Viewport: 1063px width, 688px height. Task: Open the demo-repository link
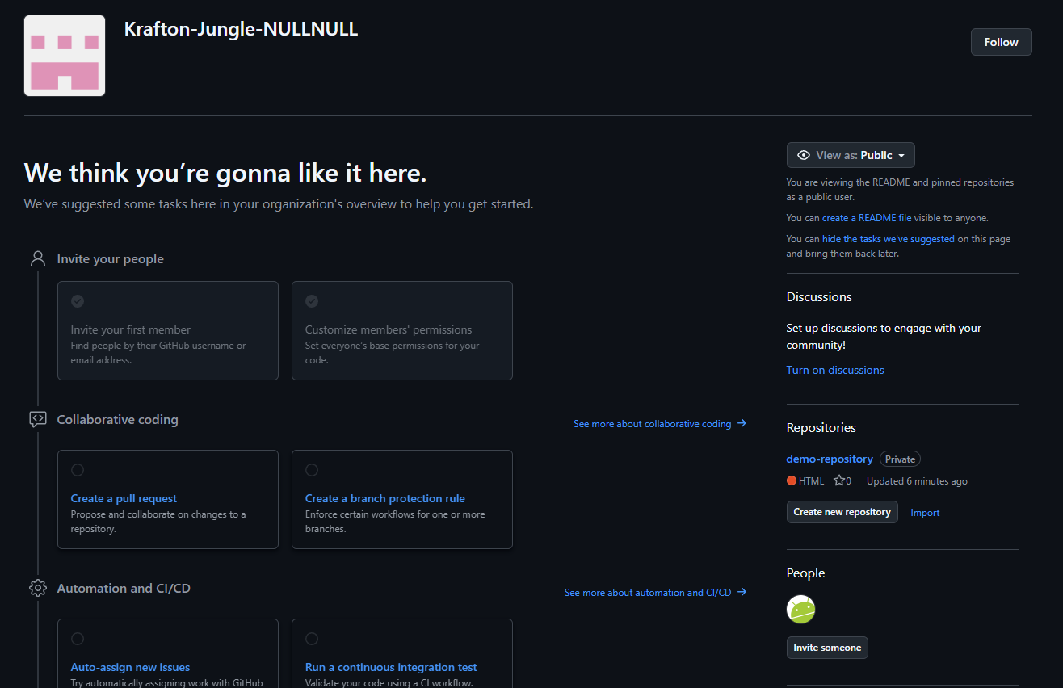click(830, 459)
